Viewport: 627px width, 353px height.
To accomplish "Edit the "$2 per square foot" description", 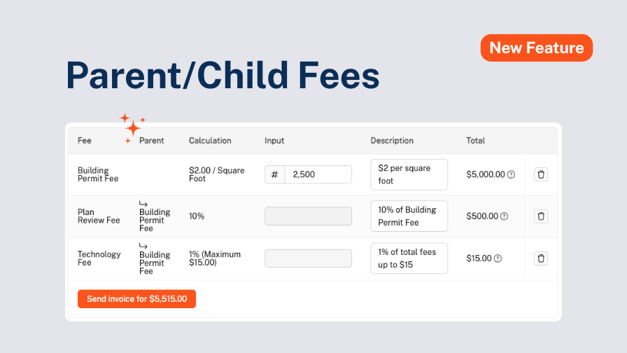I will coord(409,174).
